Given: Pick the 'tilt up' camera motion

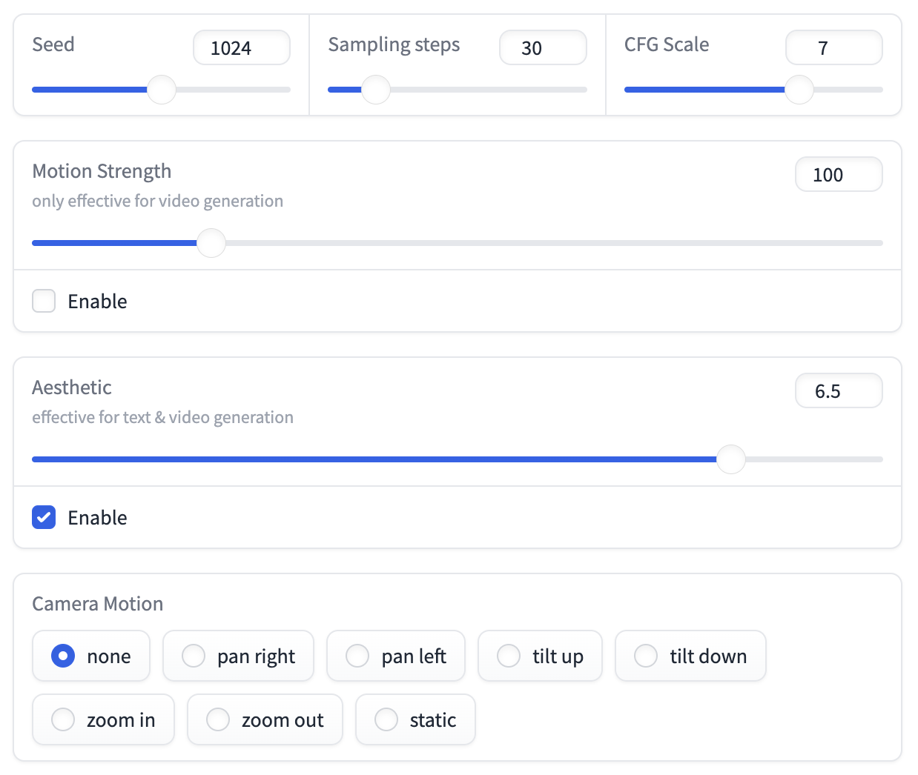Looking at the screenshot, I should (509, 656).
